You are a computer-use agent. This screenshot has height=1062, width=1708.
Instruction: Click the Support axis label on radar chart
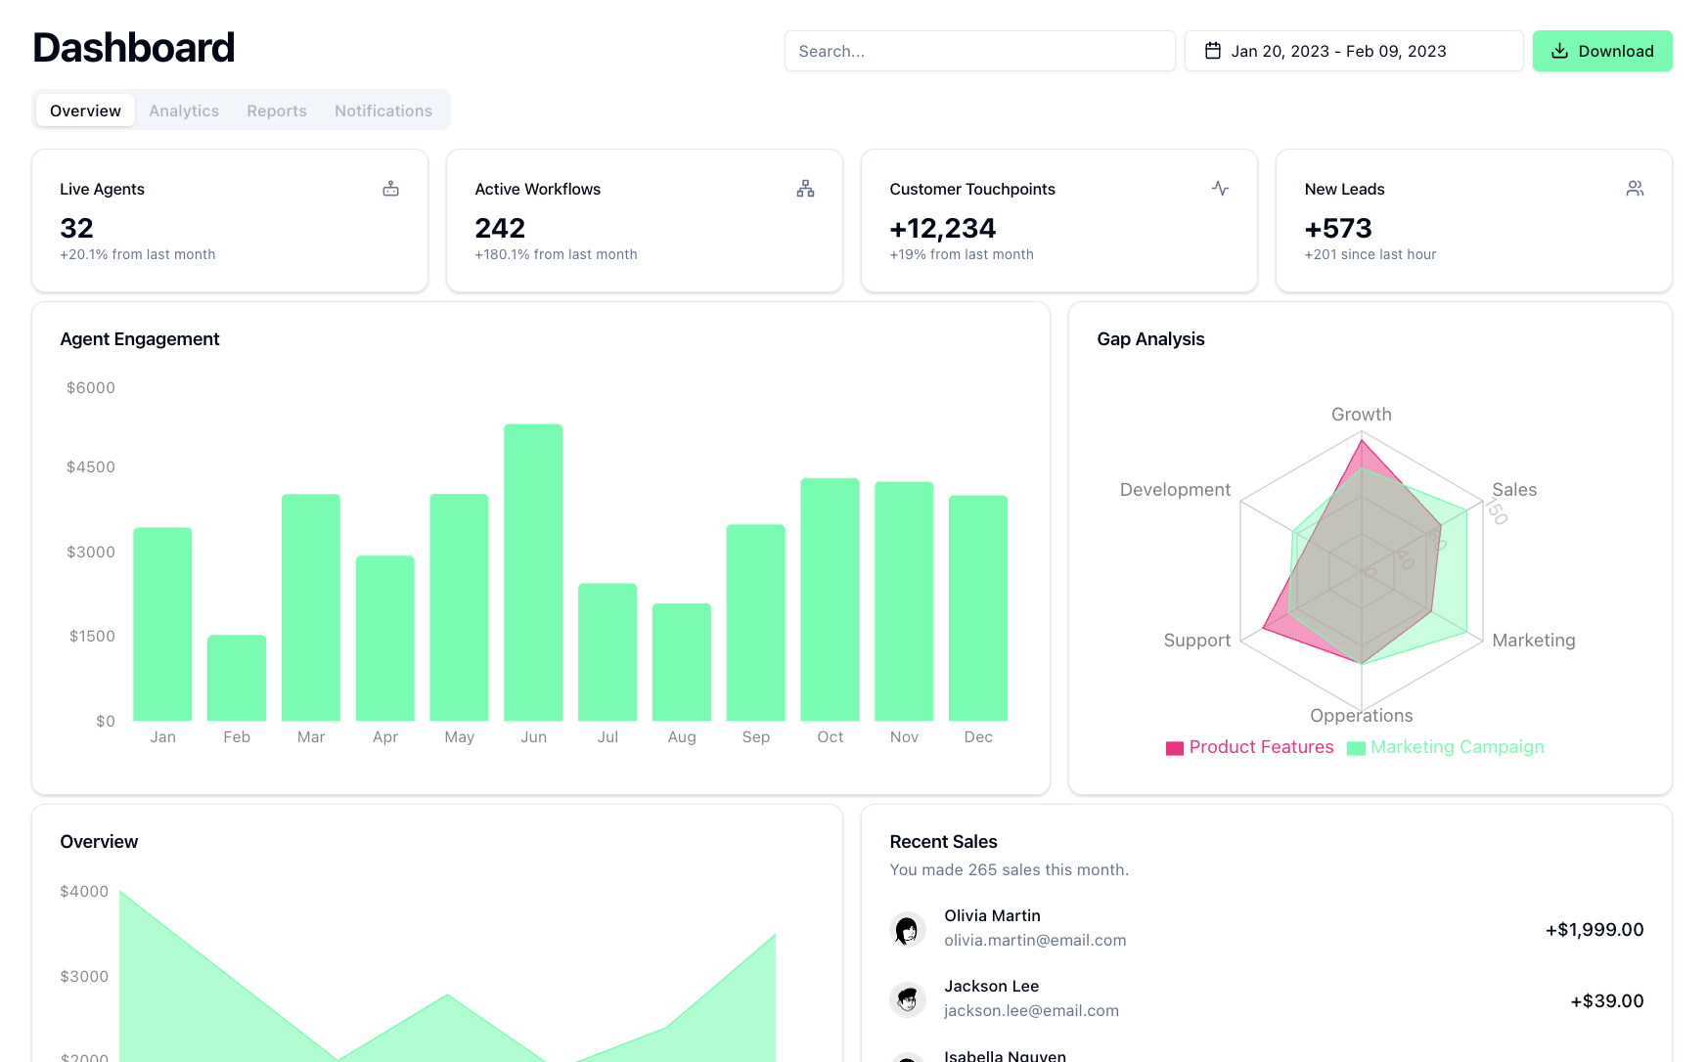pos(1197,641)
